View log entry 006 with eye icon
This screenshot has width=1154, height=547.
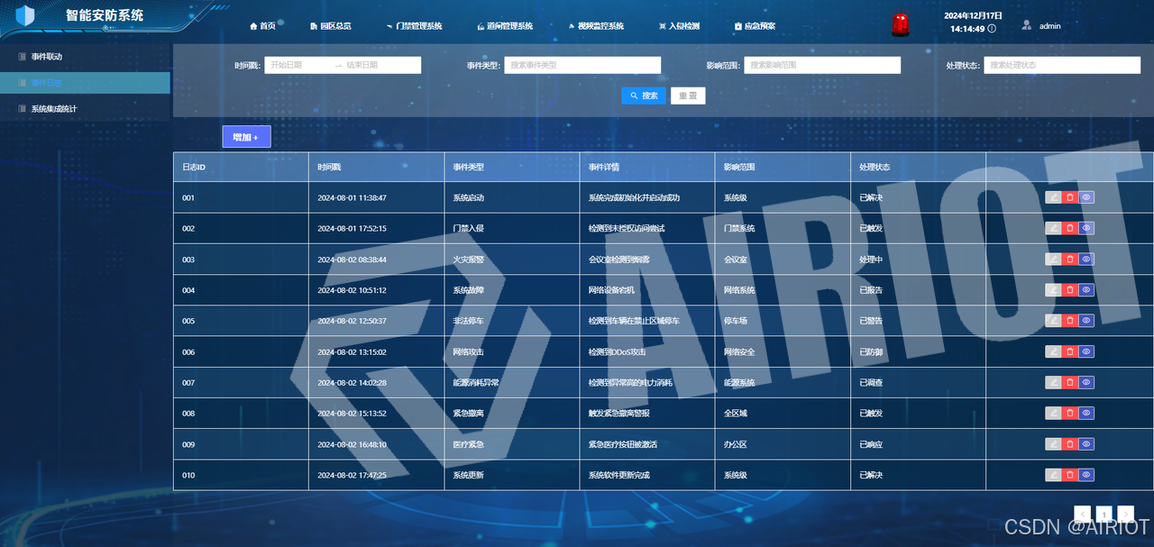[1086, 351]
